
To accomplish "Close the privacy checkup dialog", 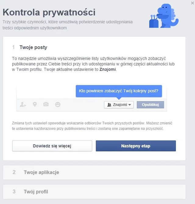I will click(x=192, y=3).
